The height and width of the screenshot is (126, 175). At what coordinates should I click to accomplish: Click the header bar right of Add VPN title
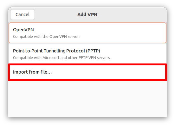click(132, 15)
